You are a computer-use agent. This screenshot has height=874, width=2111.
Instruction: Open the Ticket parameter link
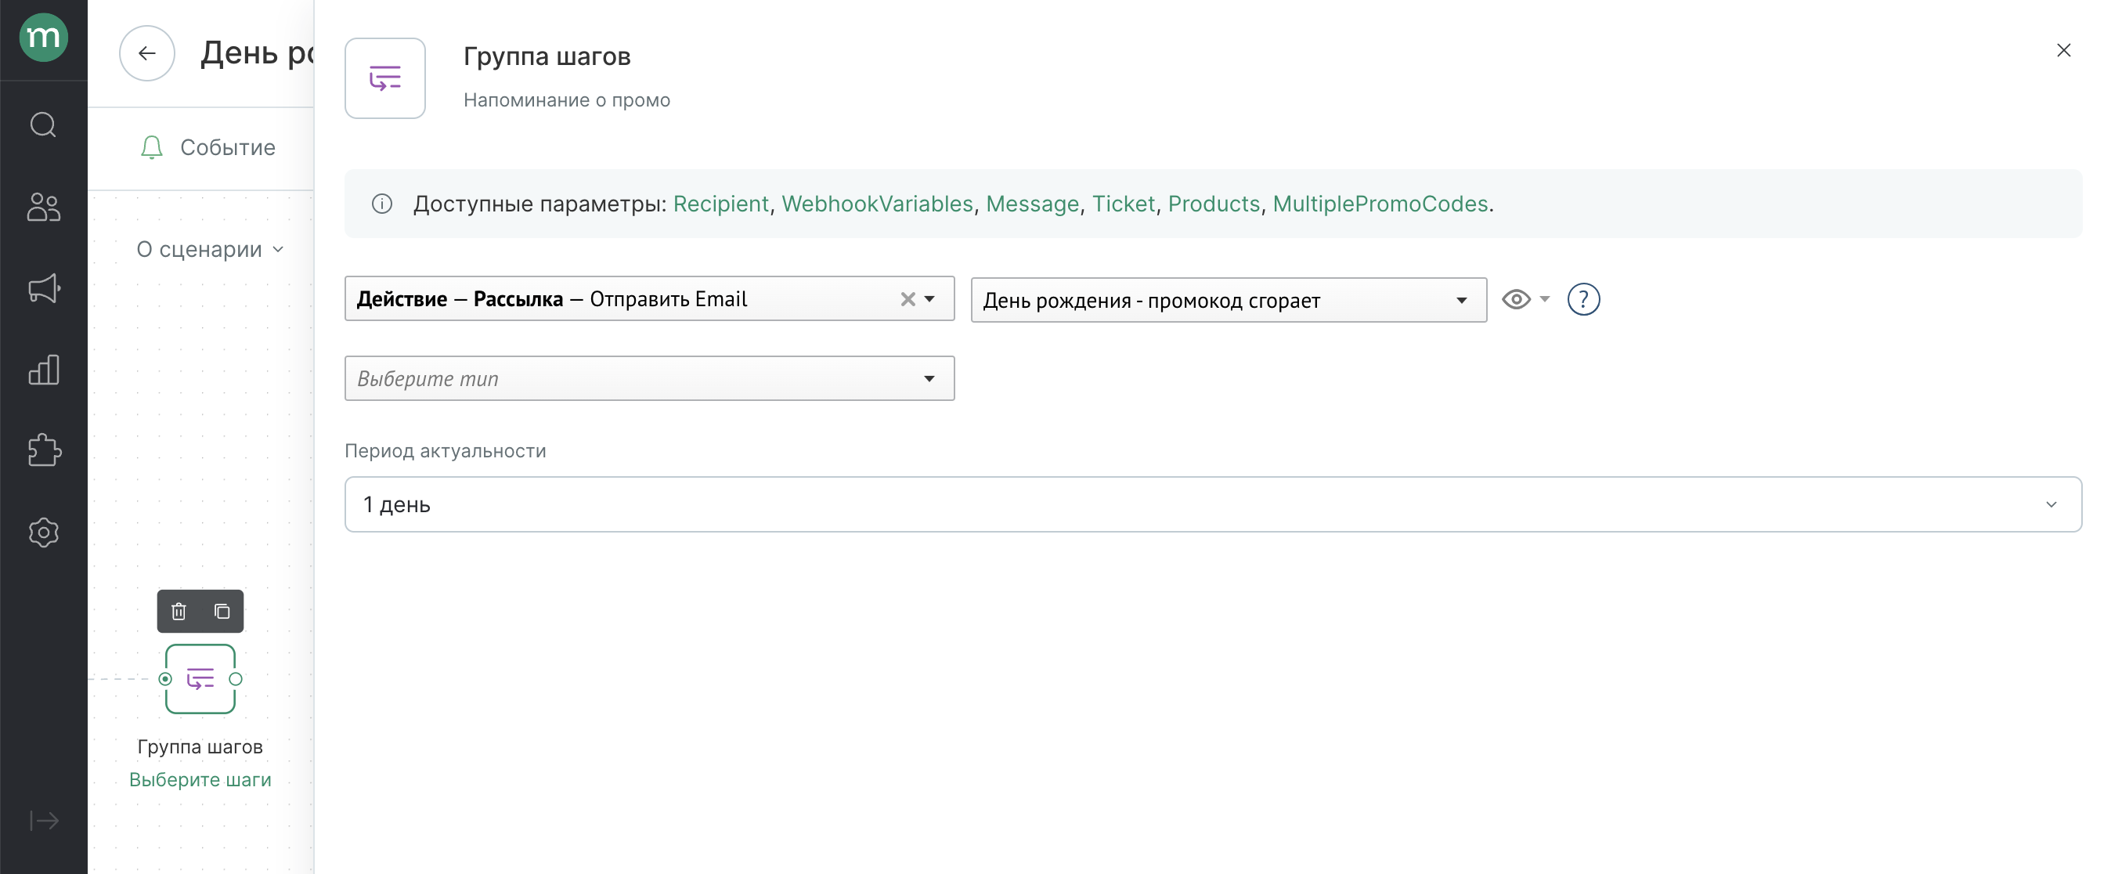[1123, 204]
